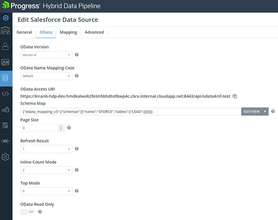The width and height of the screenshot is (278, 220).
Task: Click the OData Access URI text
Action: 125,96
